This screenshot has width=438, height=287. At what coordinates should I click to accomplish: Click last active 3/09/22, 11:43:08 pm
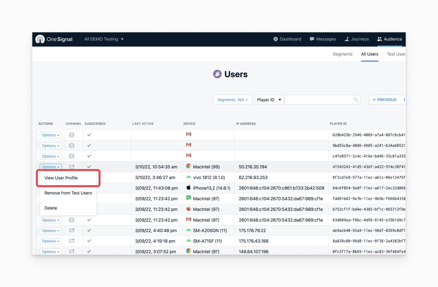tap(156, 188)
